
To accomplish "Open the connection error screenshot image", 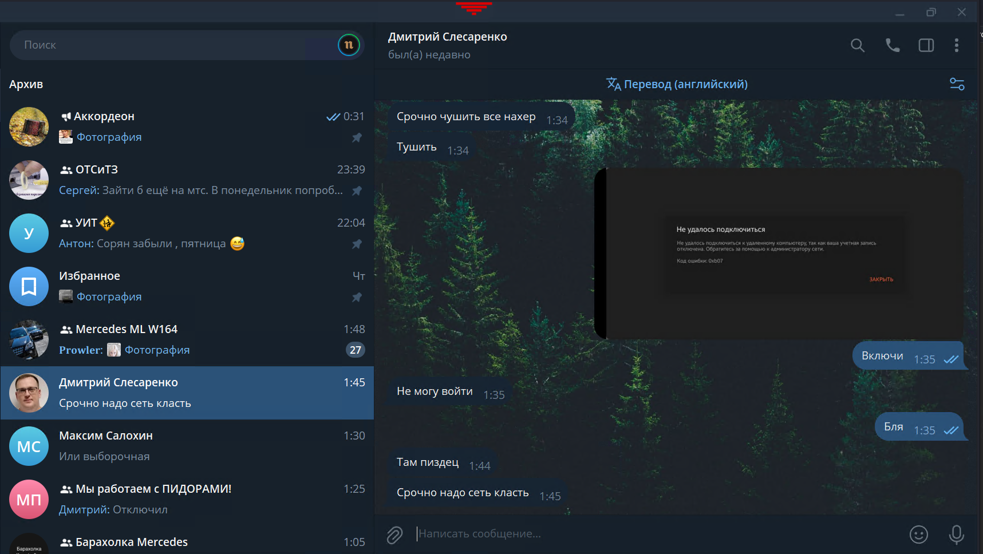I will click(779, 254).
